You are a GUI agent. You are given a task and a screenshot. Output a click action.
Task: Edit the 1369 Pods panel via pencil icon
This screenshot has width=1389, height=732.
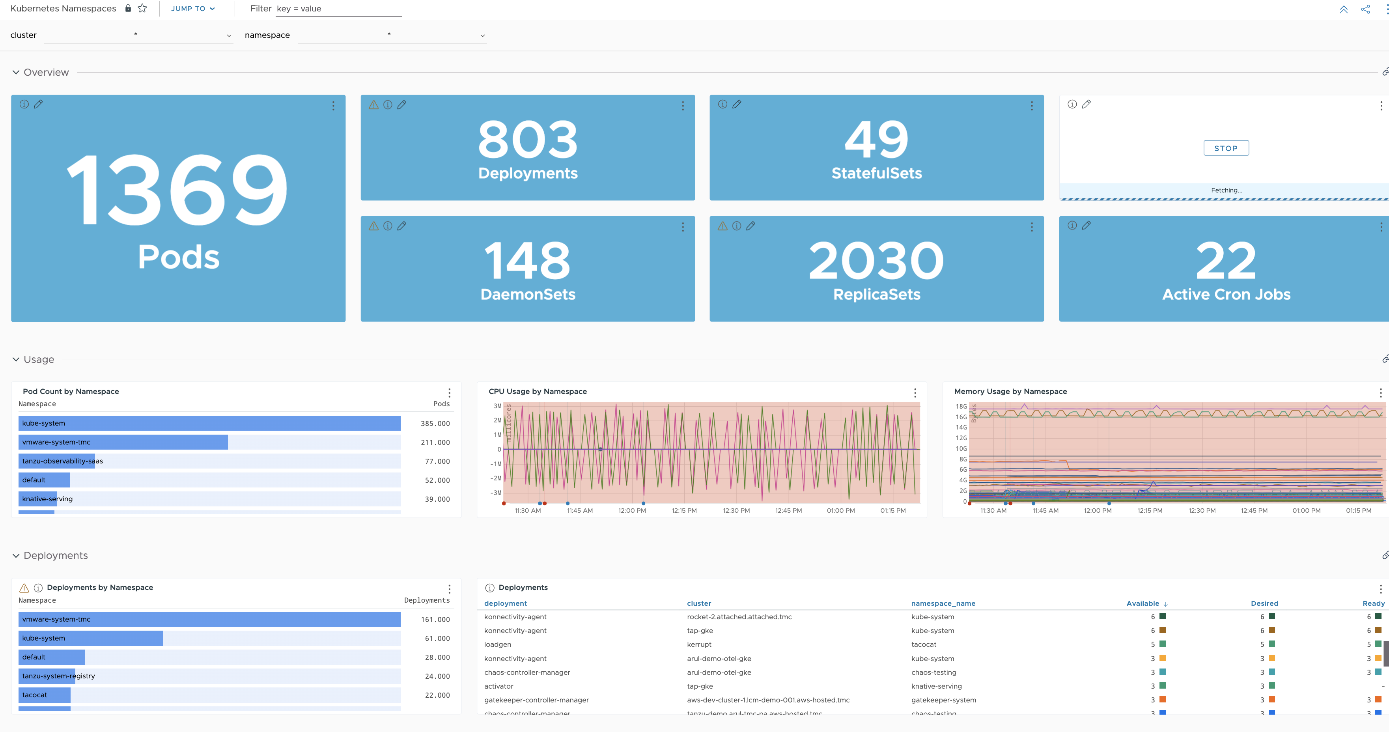pyautogui.click(x=39, y=104)
